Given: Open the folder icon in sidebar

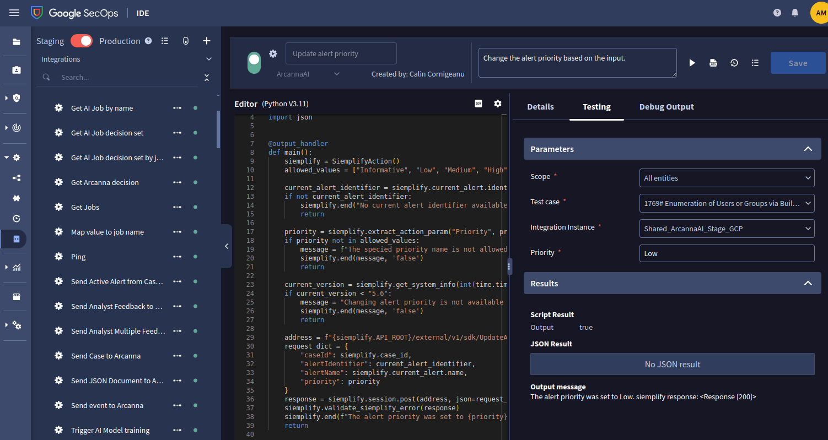Looking at the screenshot, I should click(x=17, y=42).
